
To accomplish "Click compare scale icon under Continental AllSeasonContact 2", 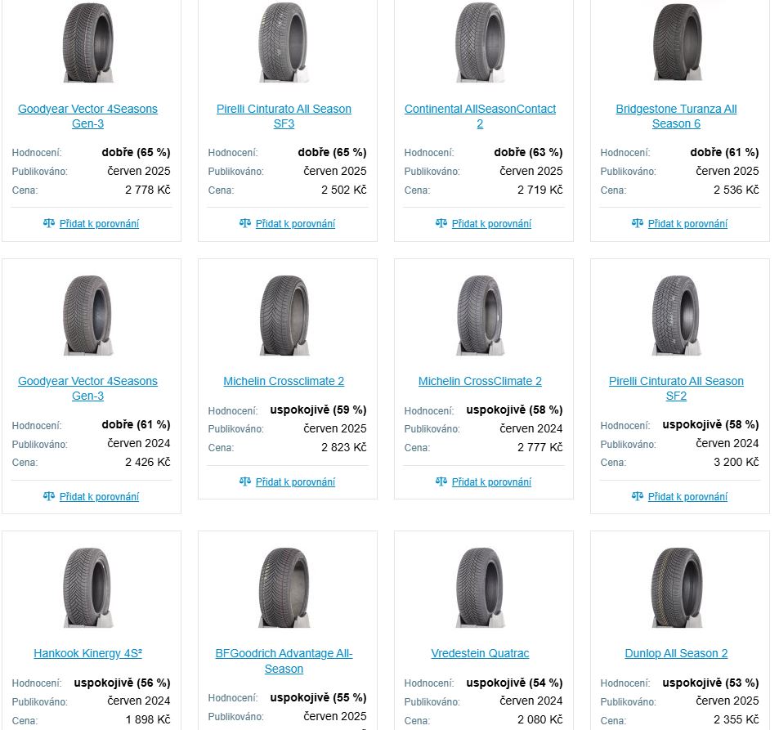I will pyautogui.click(x=441, y=223).
